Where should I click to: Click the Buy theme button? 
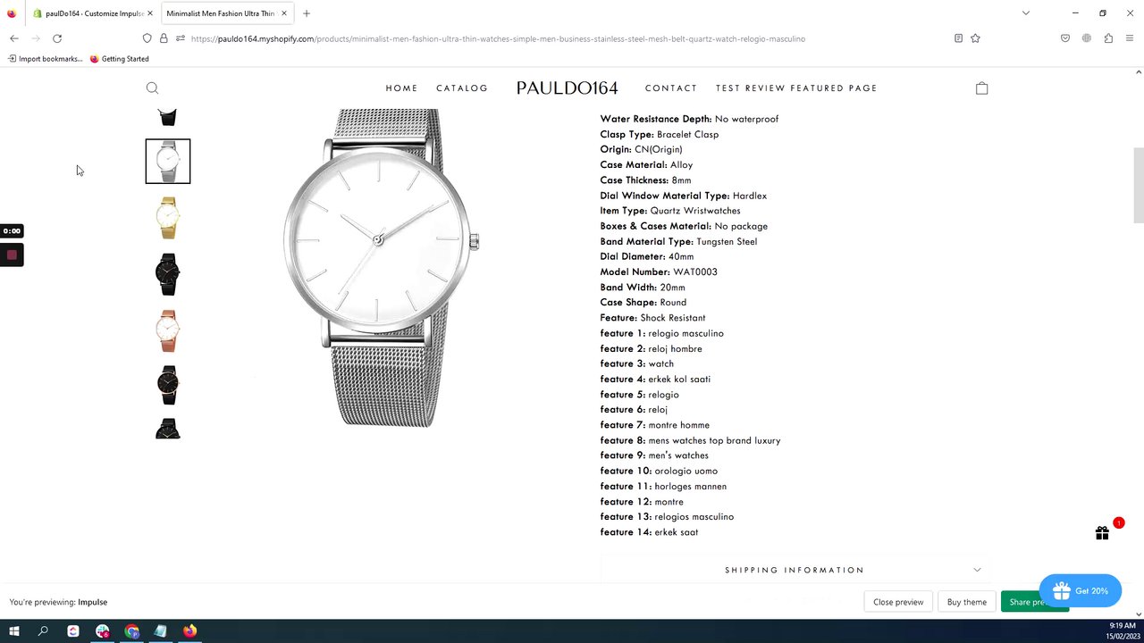pyautogui.click(x=967, y=602)
